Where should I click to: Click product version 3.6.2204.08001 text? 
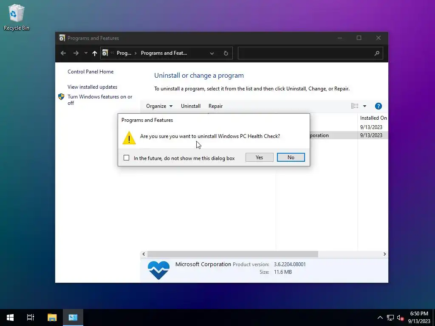coord(290,264)
